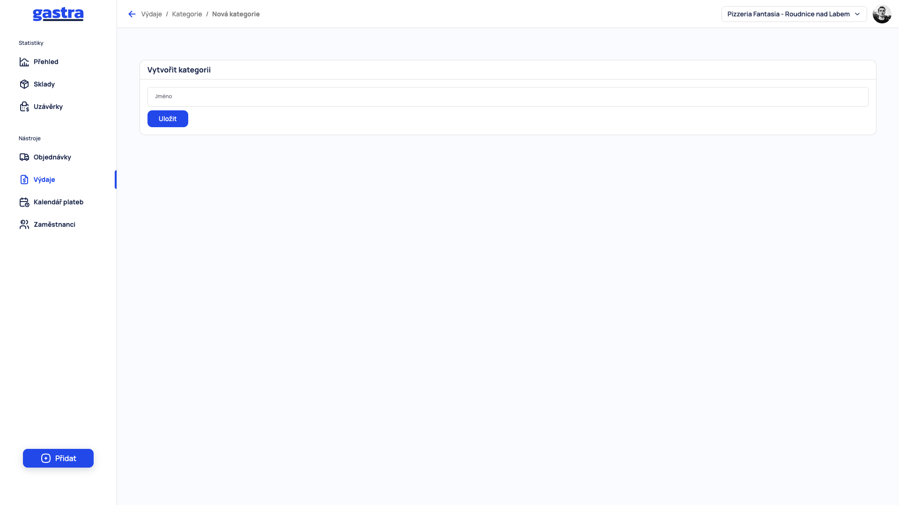Focus the Jméno input field

508,97
